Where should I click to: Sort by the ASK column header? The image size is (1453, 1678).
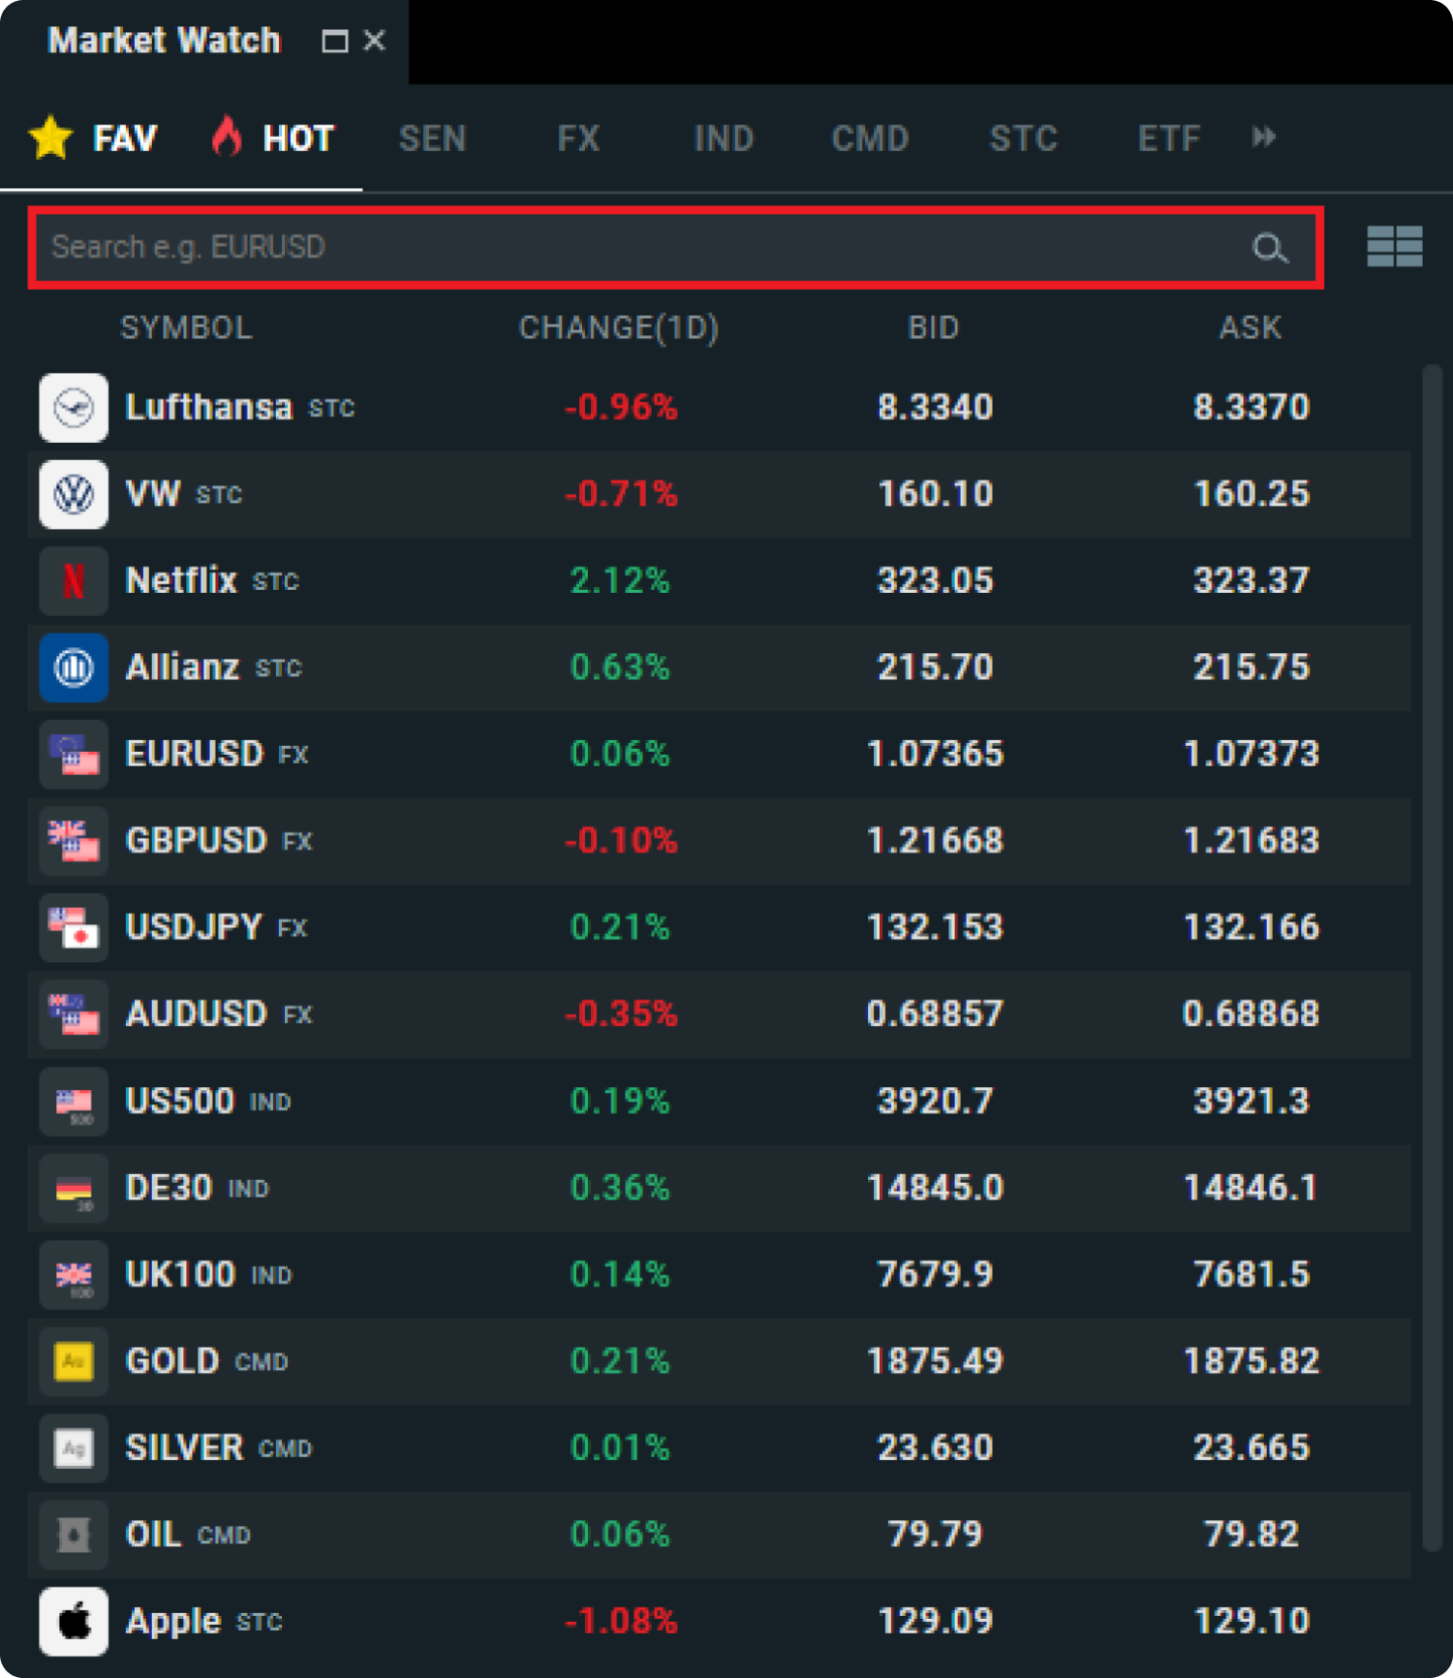tap(1251, 327)
